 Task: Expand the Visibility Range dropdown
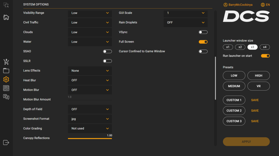tap(90, 13)
